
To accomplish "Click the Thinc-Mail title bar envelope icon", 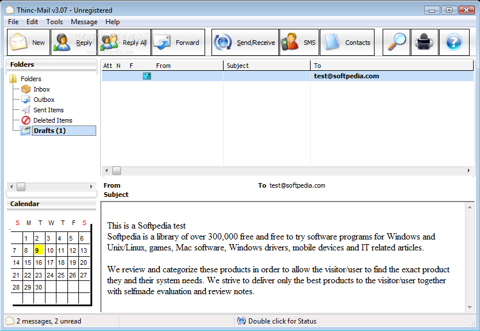I will [x=10, y=10].
